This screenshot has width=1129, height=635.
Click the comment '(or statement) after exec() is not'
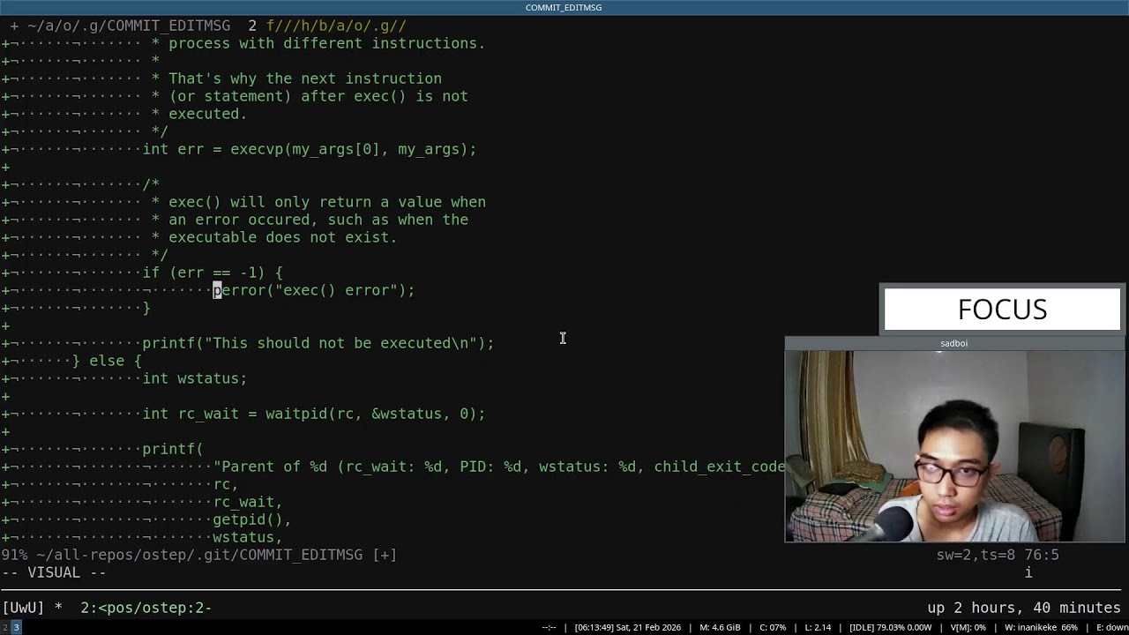[318, 96]
